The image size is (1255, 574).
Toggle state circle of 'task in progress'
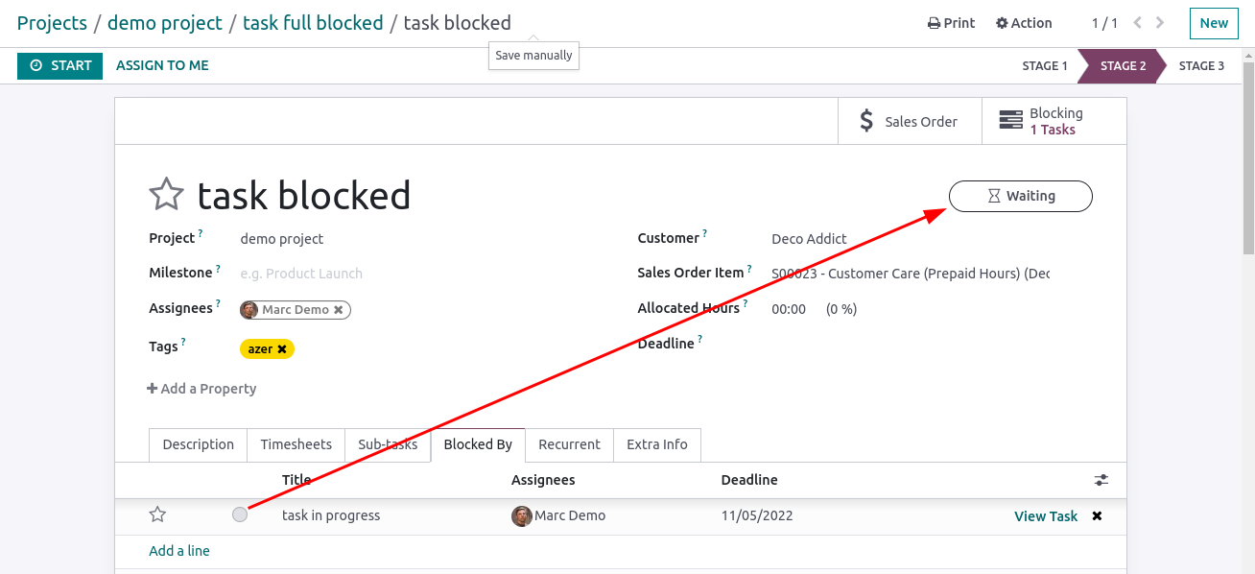pyautogui.click(x=240, y=514)
